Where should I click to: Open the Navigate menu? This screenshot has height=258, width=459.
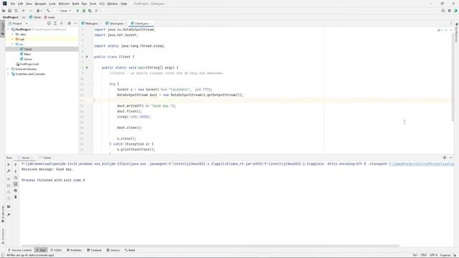click(40, 4)
